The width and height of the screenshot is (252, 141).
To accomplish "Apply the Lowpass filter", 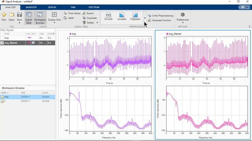I will pyautogui.click(x=122, y=16).
